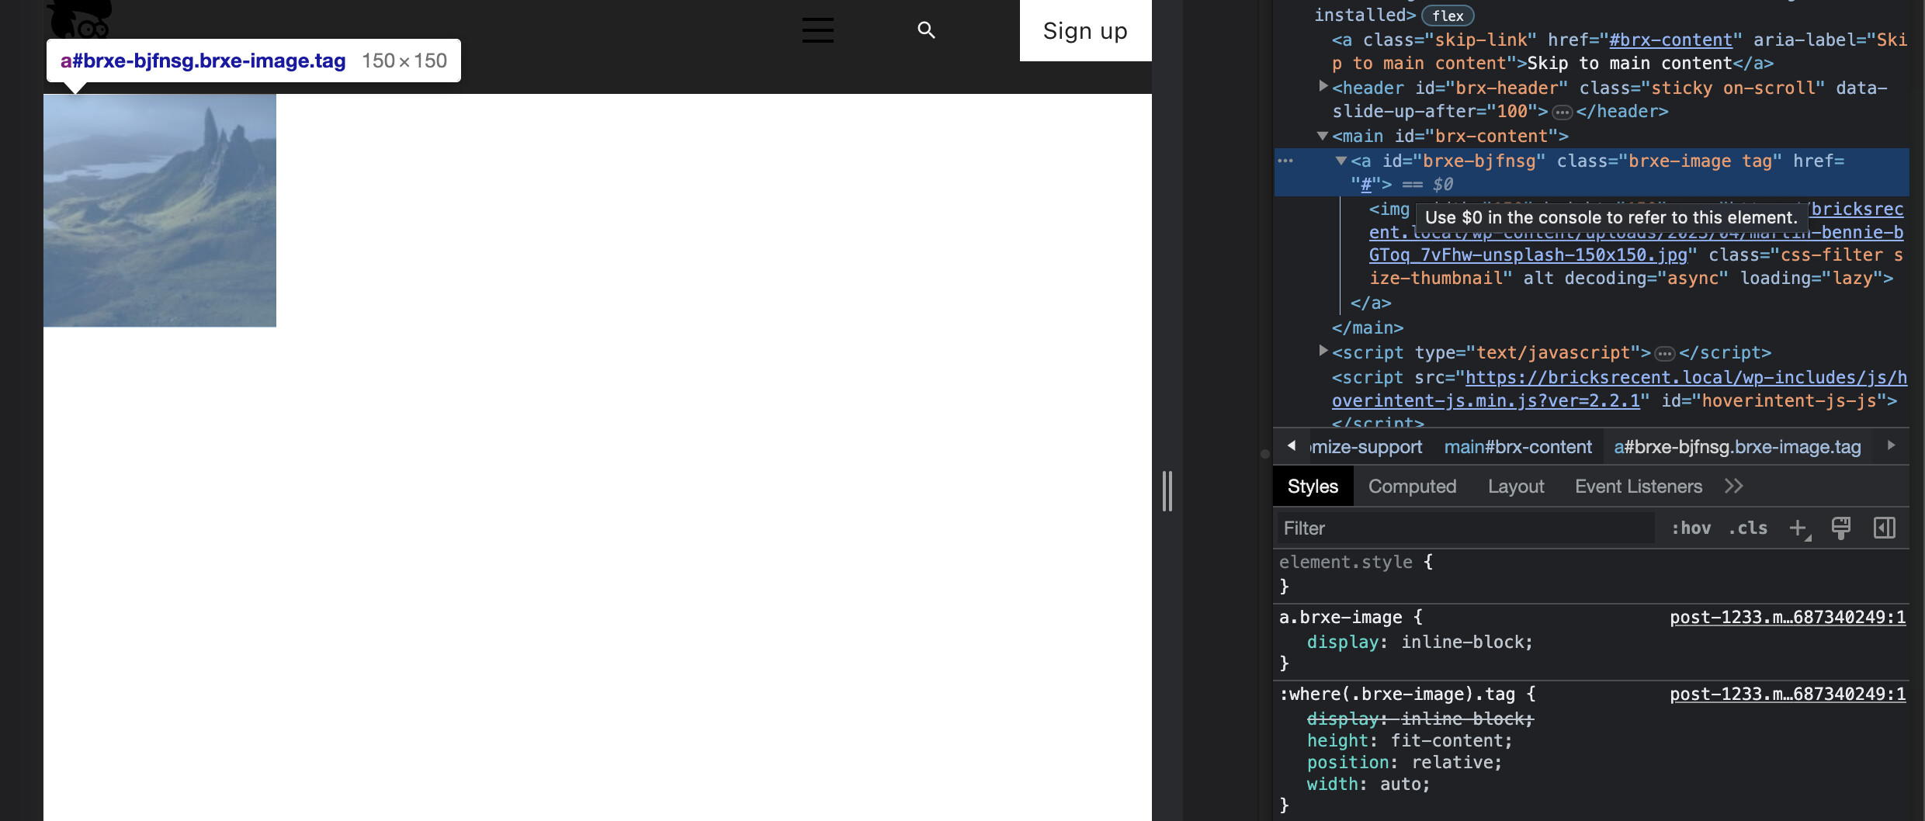Edit display: inline-block in a.brxe-image rule
This screenshot has height=821, width=1925.
click(x=1420, y=643)
